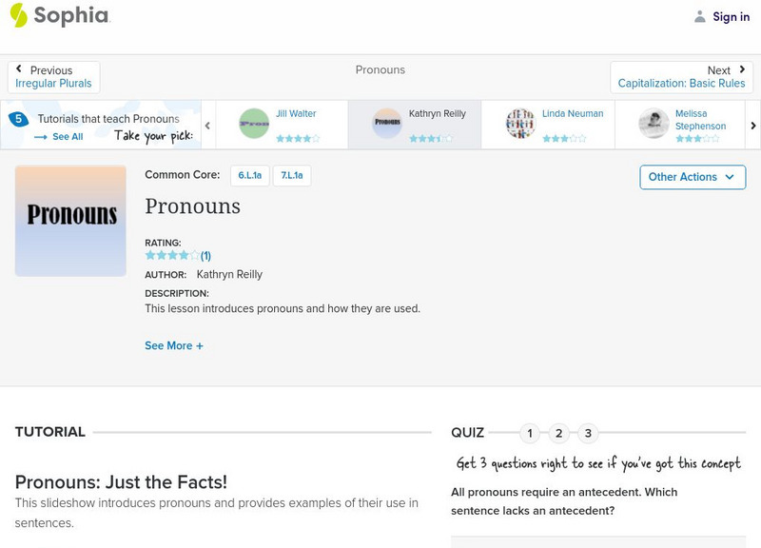Click the Sign in user icon

click(x=700, y=16)
